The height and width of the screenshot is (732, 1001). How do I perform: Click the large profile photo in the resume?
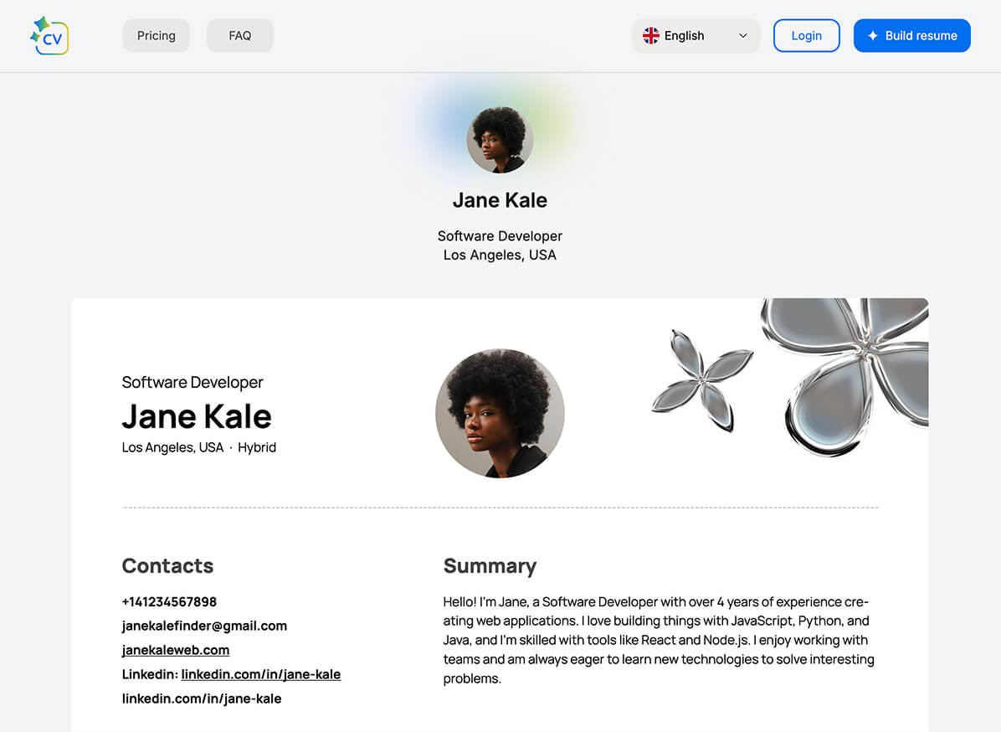(x=500, y=413)
